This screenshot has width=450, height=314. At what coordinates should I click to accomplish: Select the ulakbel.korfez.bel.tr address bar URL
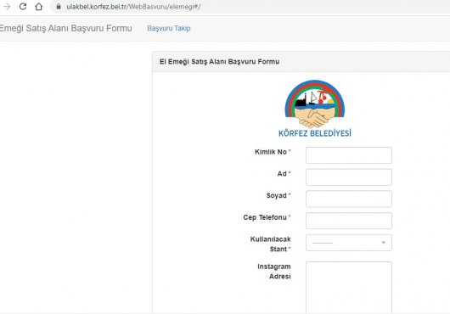point(133,7)
